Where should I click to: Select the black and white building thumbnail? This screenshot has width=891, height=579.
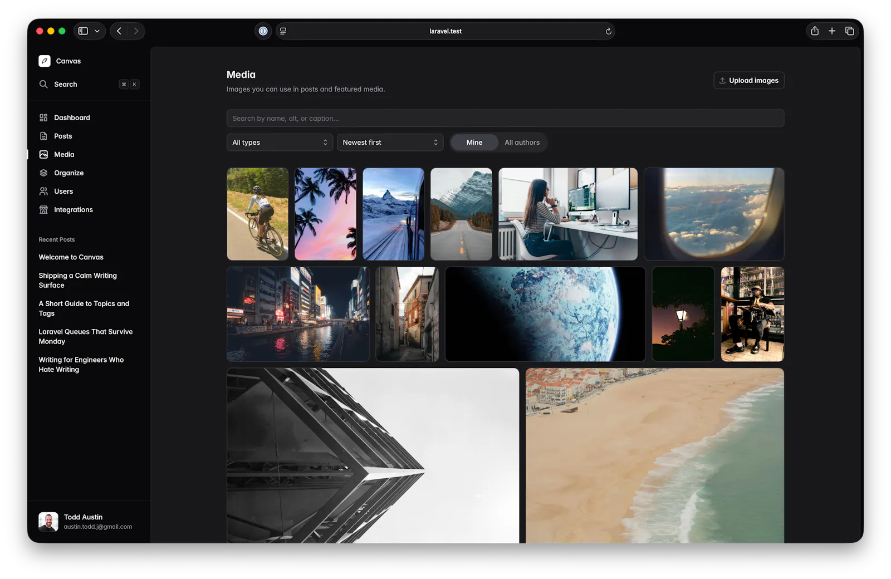coord(373,455)
